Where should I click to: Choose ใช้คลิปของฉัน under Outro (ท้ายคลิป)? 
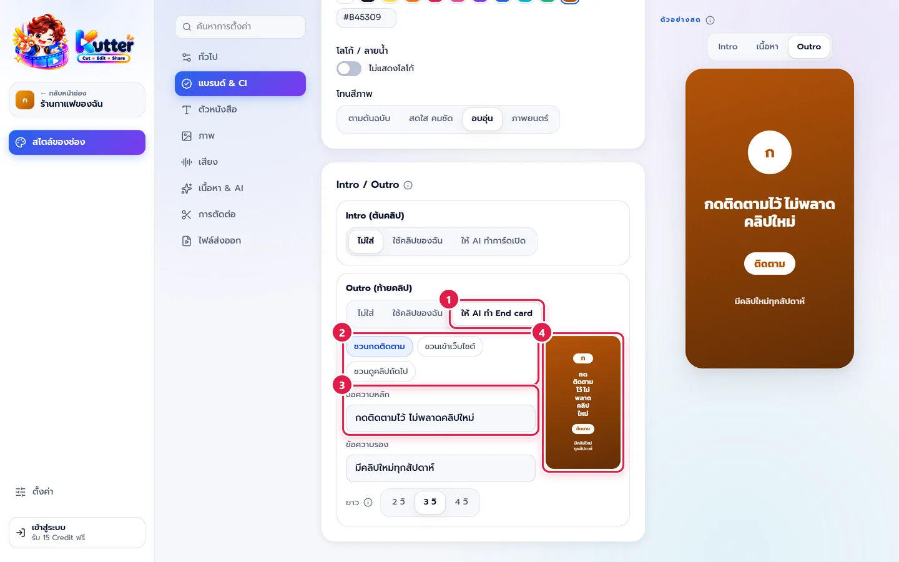pyautogui.click(x=418, y=313)
